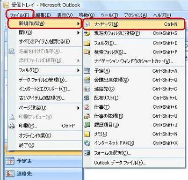This screenshot has height=180, width=188.
Task: Click the Ctrl+P shortcut text
Action: [x=68, y=126]
